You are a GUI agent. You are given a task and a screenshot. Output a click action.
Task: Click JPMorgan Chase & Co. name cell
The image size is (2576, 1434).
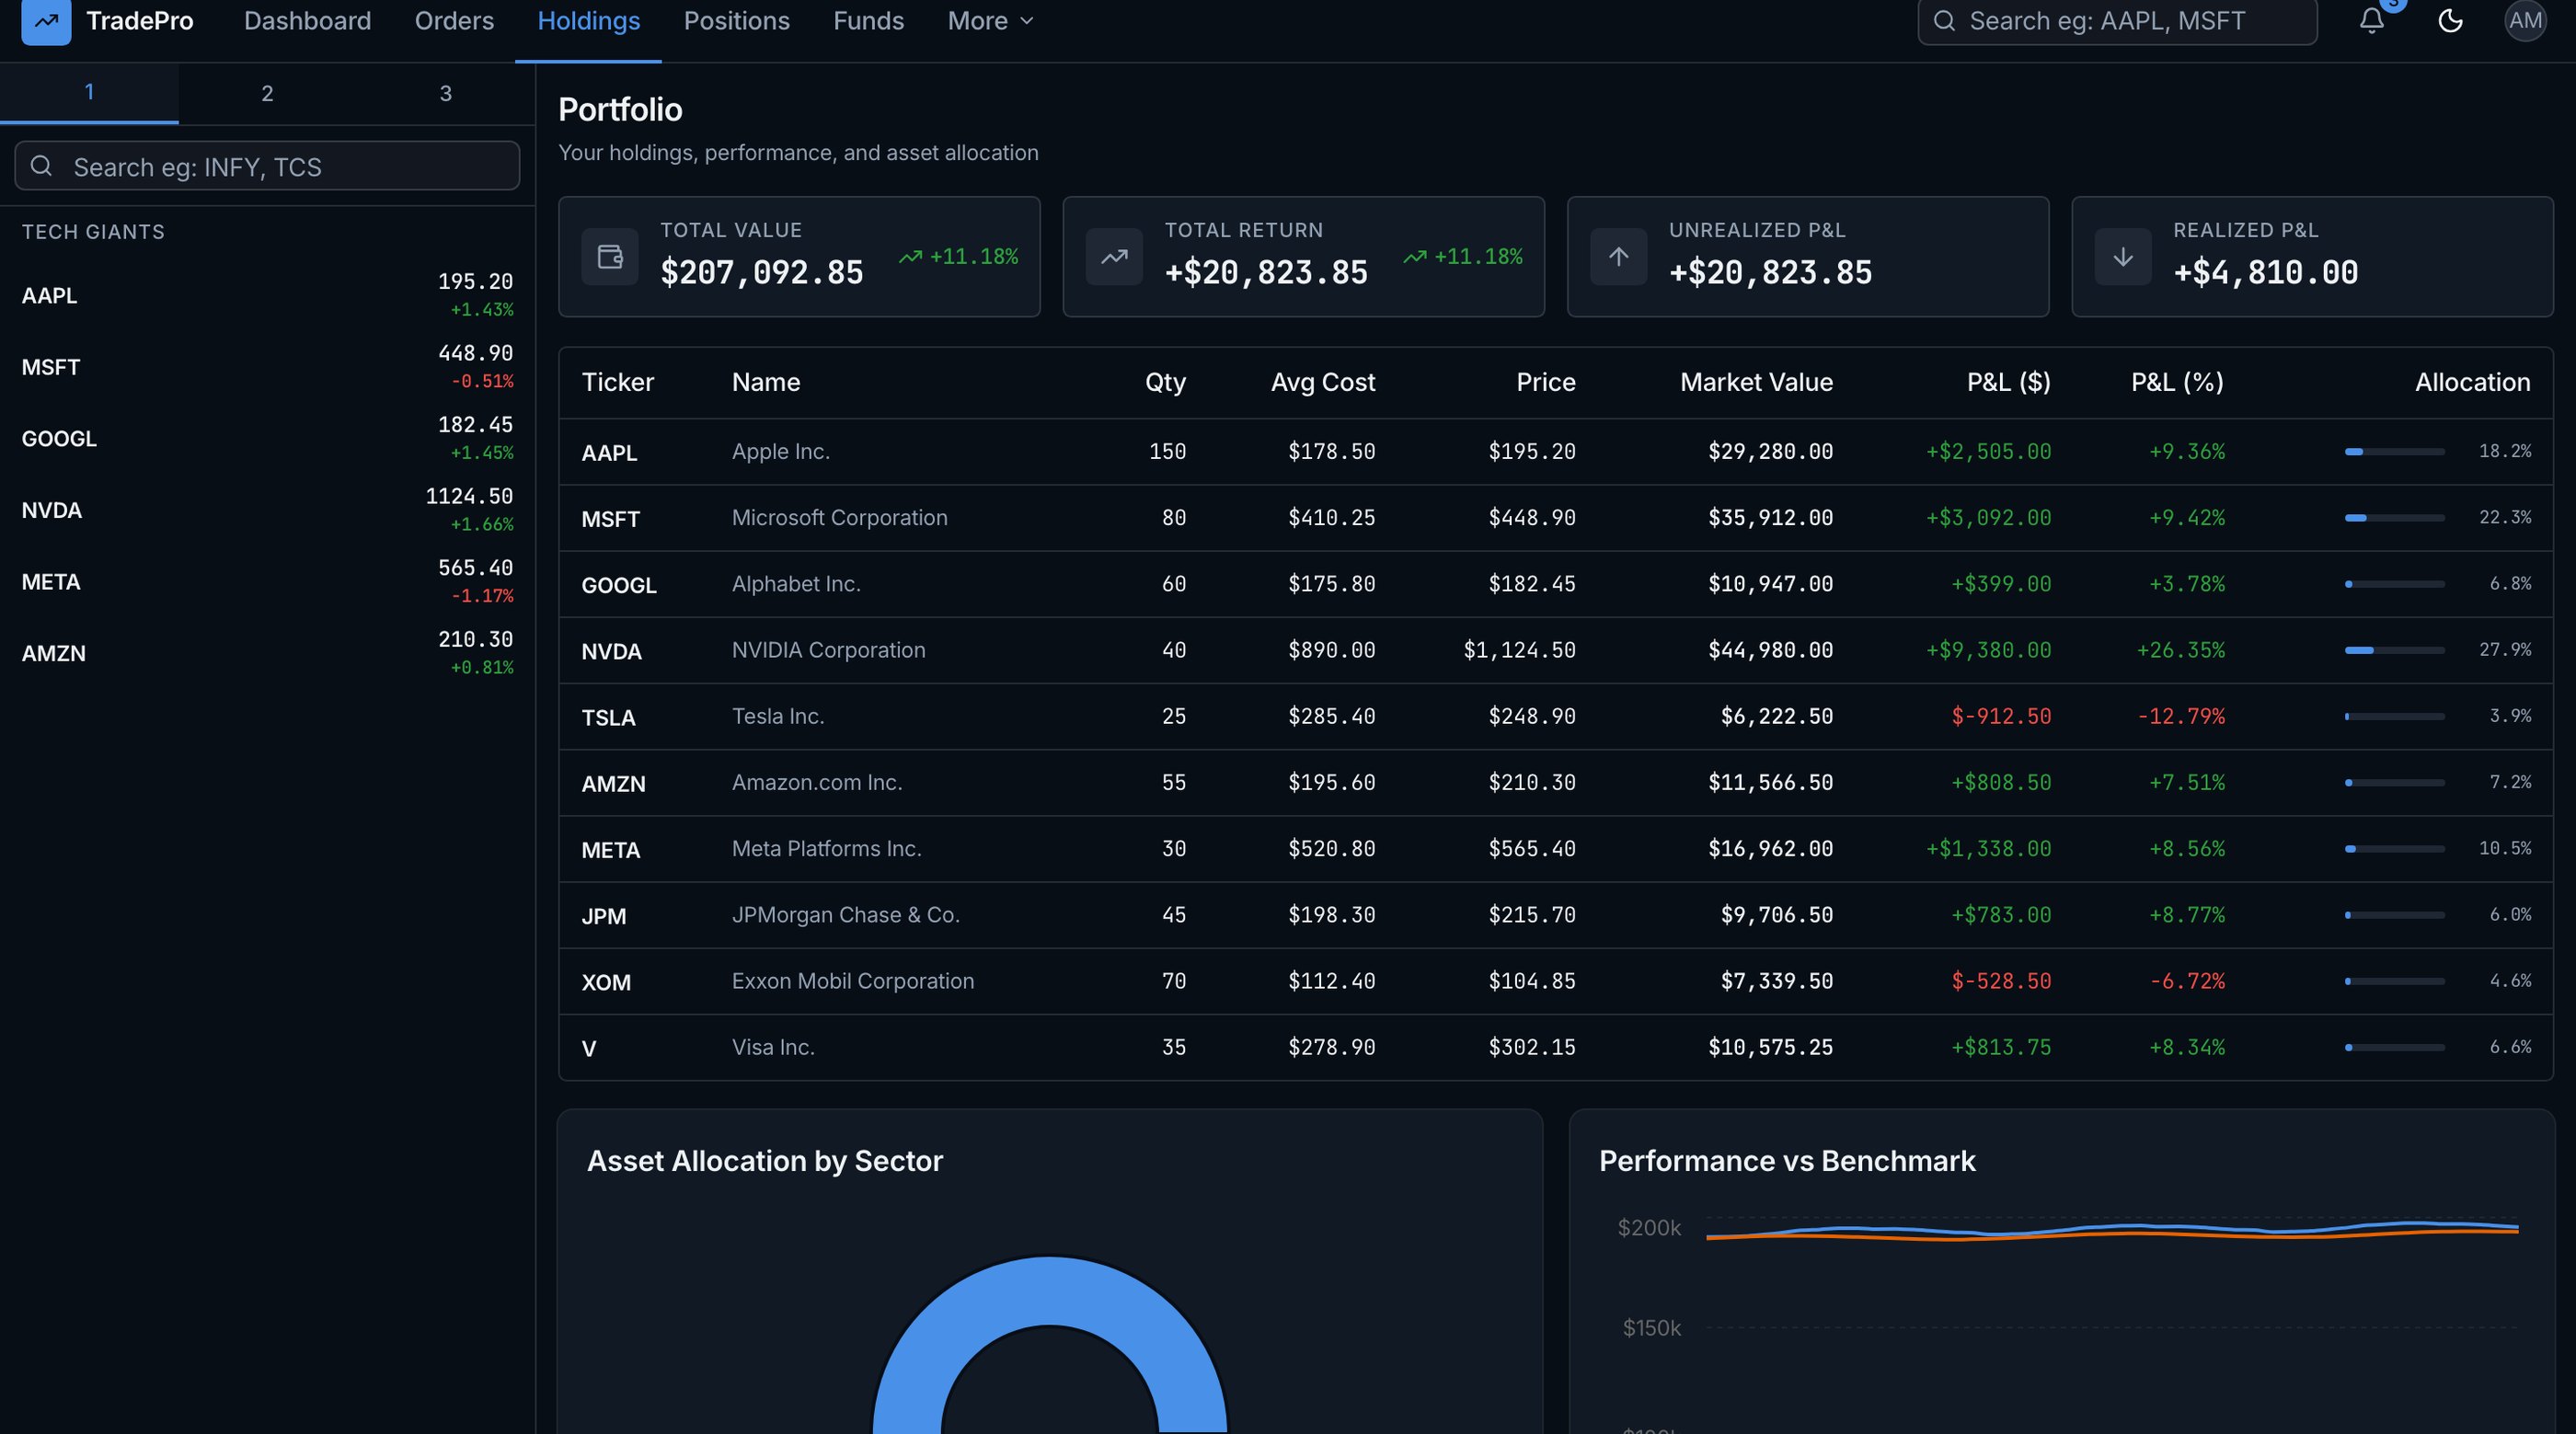click(845, 915)
